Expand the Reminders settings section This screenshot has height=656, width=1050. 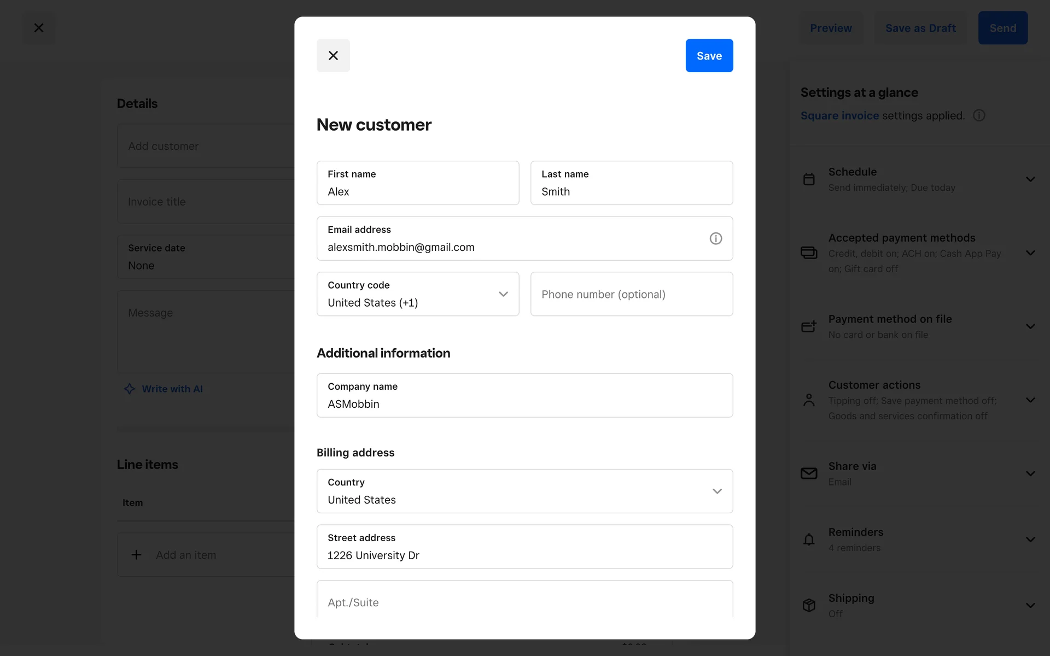pyautogui.click(x=1030, y=540)
